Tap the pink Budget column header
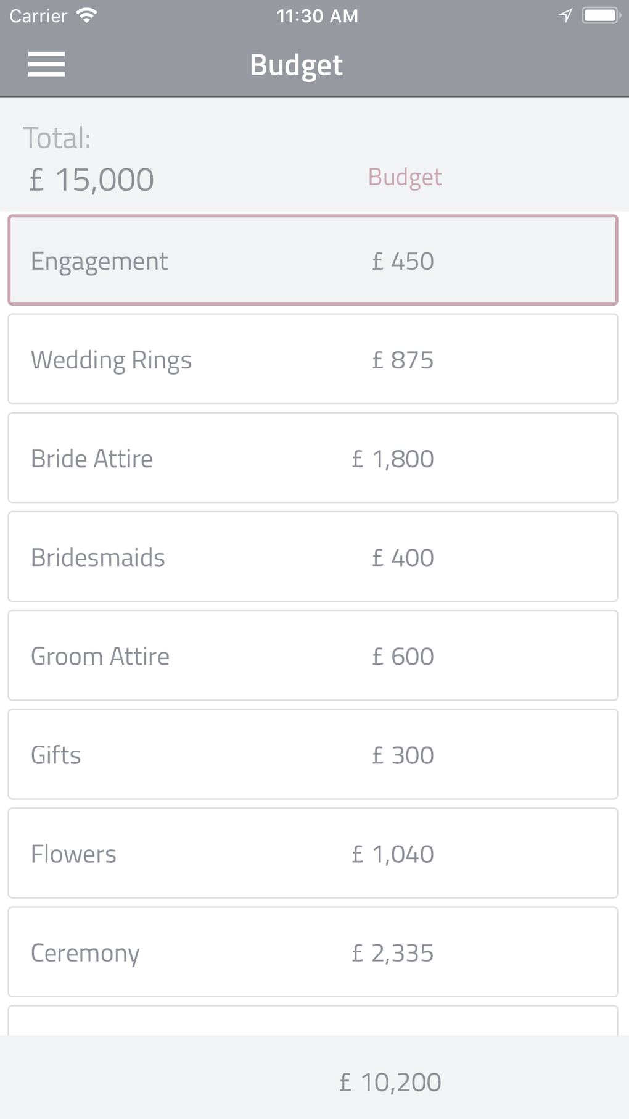The height and width of the screenshot is (1119, 629). [405, 177]
